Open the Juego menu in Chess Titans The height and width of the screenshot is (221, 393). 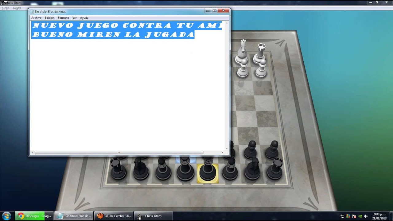pos(6,8)
